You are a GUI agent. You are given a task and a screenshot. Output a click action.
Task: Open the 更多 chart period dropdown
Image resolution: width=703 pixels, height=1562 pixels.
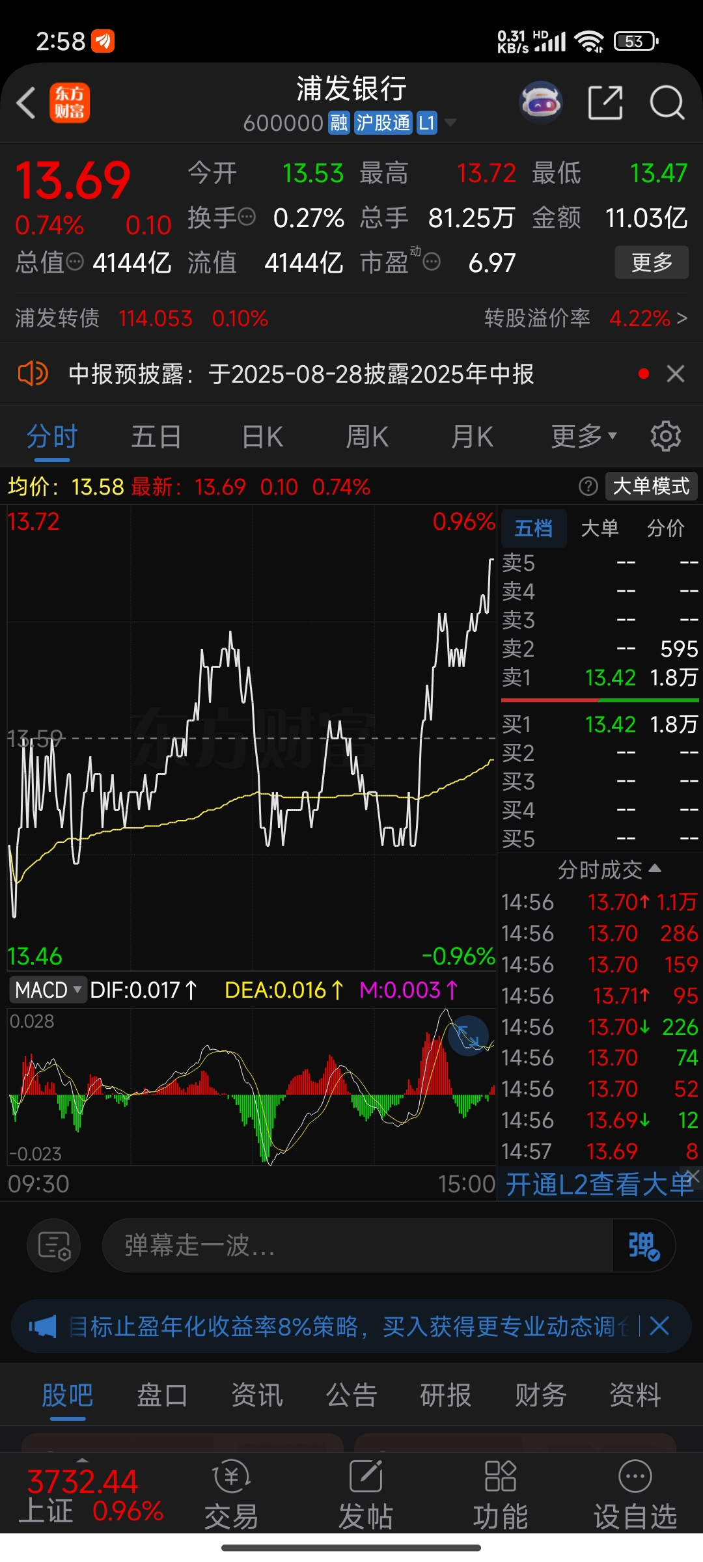tap(584, 436)
